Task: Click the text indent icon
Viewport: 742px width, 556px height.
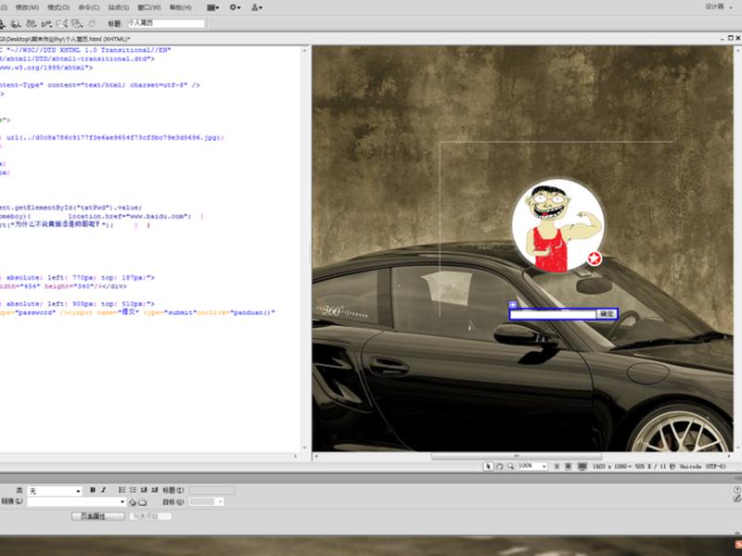Action: point(154,490)
